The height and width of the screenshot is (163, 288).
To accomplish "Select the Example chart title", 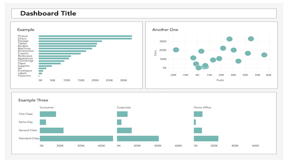I will click(26, 30).
